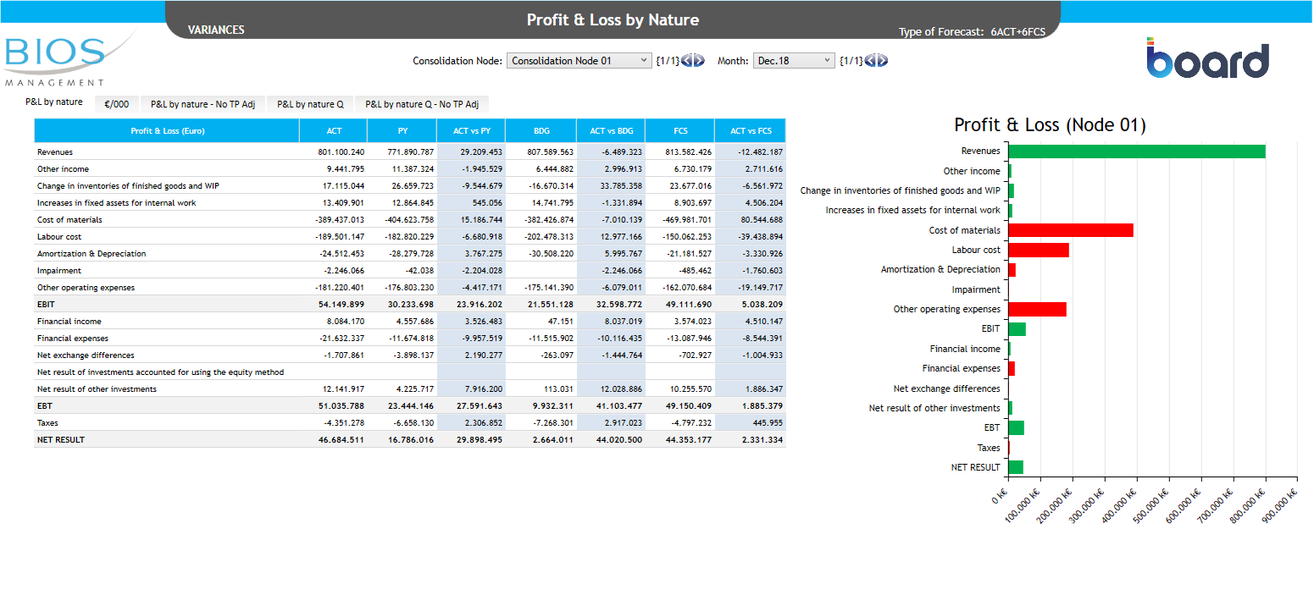Viewport: 1314px width, 606px height.
Task: Select the ACT vs FCS column header
Action: tap(751, 130)
